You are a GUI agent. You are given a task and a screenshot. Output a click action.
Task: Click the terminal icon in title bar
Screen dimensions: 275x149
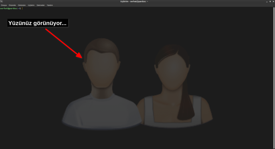coord(1,1)
